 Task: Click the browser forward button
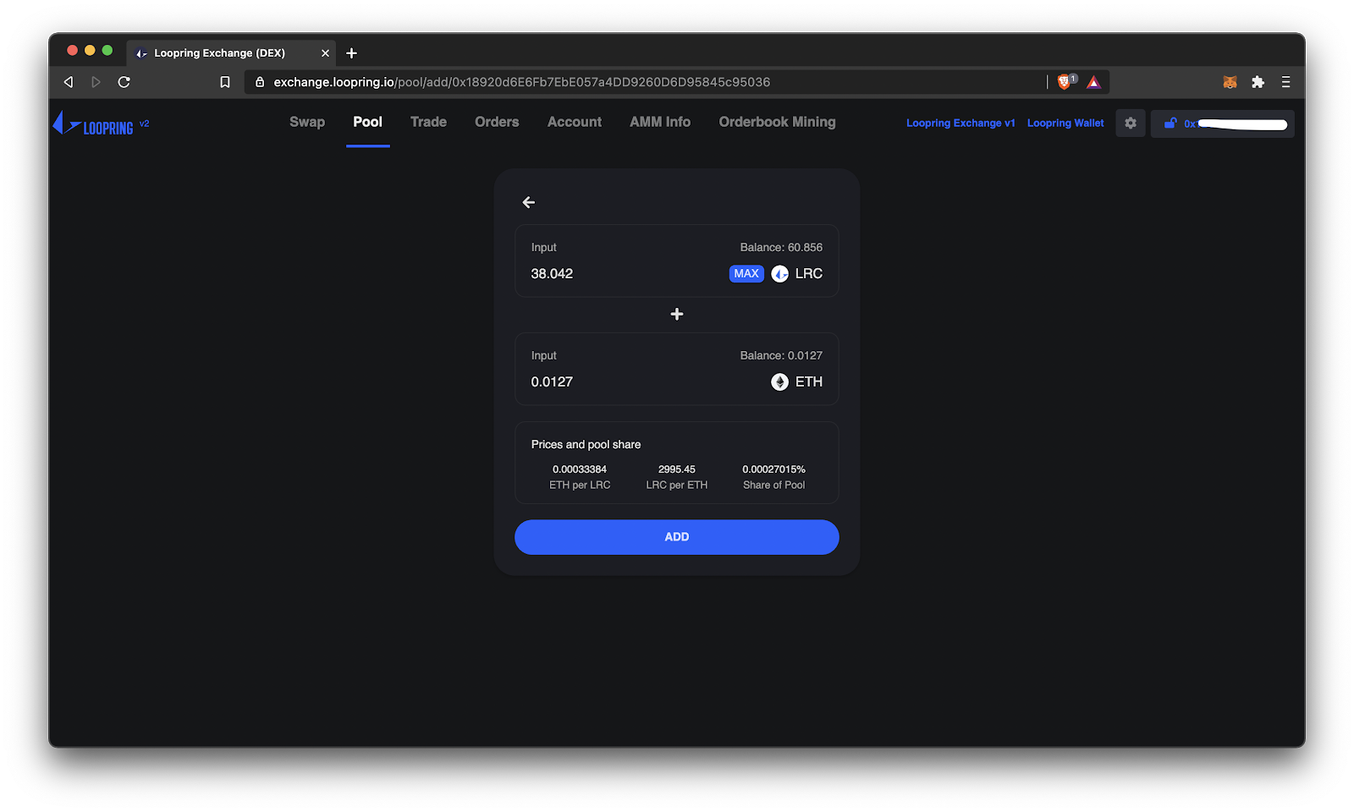click(x=96, y=82)
